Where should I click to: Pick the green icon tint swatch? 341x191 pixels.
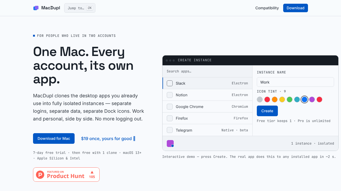(x=290, y=99)
